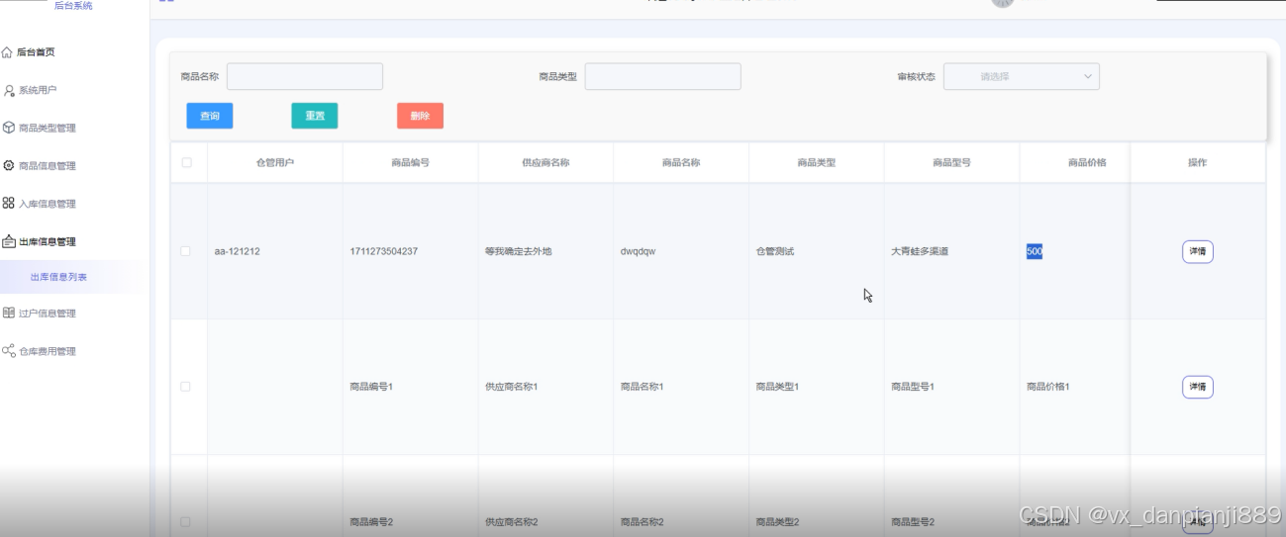
Task: Check the row checkbox for 商品编号2
Action: (185, 521)
